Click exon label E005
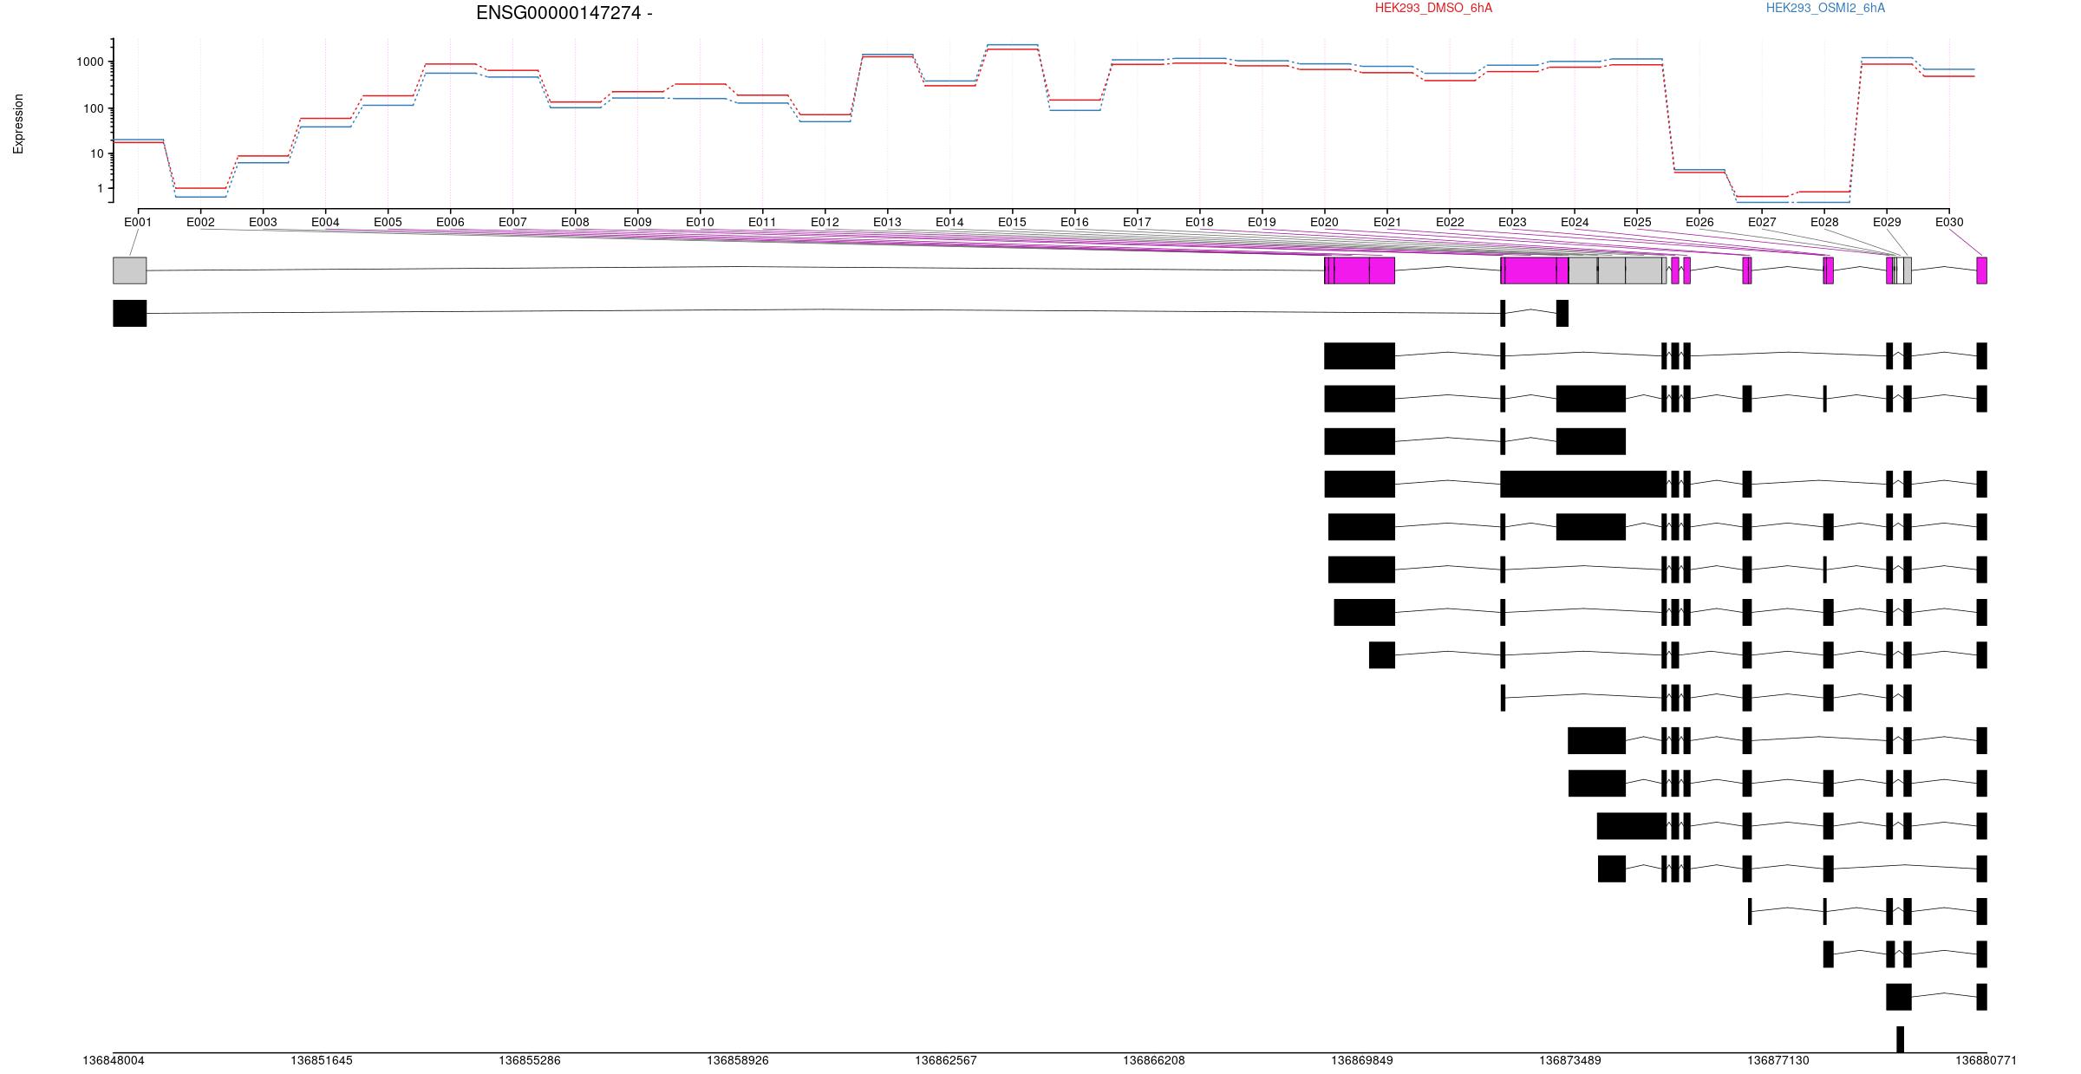The width and height of the screenshot is (2081, 1074). [388, 222]
